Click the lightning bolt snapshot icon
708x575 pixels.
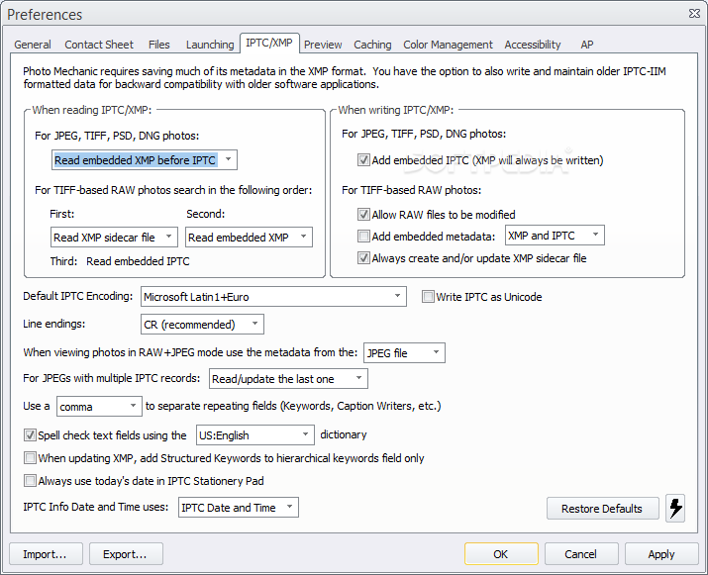pyautogui.click(x=675, y=509)
